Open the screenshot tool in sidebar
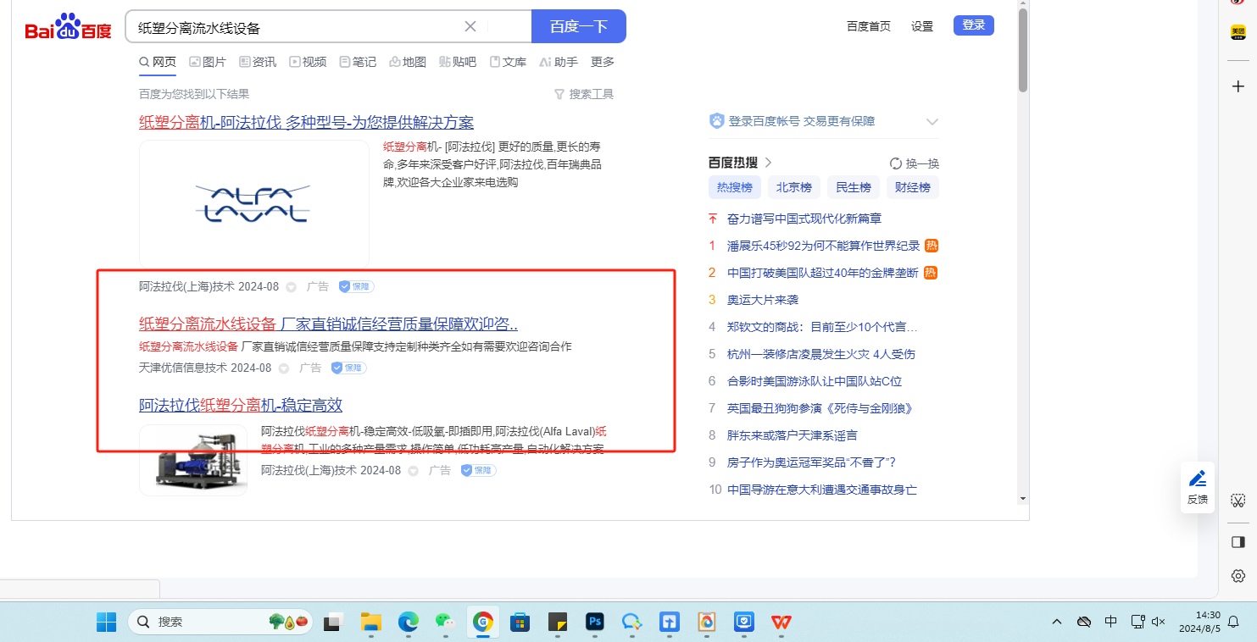This screenshot has height=642, width=1257. (1238, 501)
